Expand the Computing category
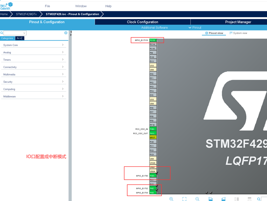 pos(34,89)
